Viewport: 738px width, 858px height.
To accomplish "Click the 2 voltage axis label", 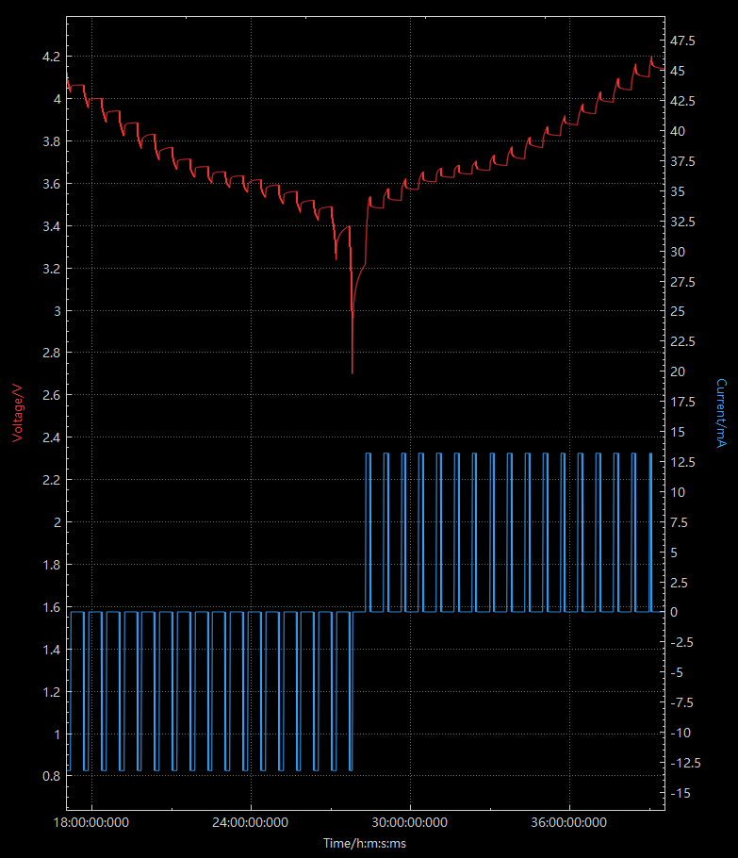I will [x=57, y=522].
